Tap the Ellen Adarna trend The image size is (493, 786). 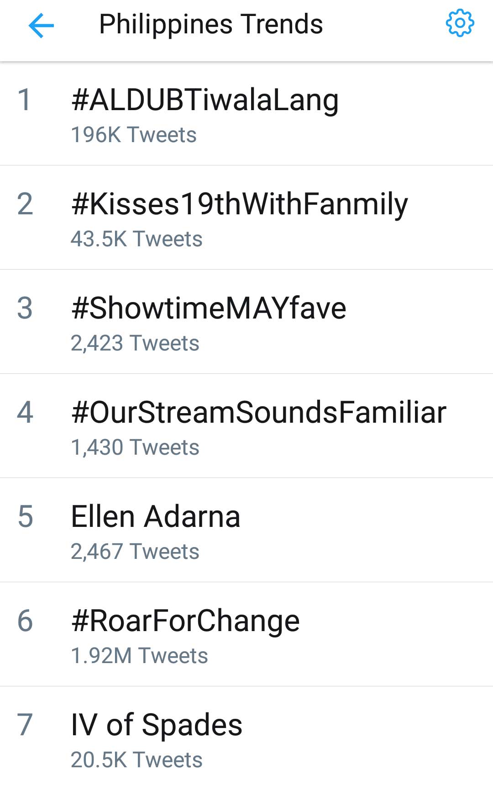click(x=156, y=517)
